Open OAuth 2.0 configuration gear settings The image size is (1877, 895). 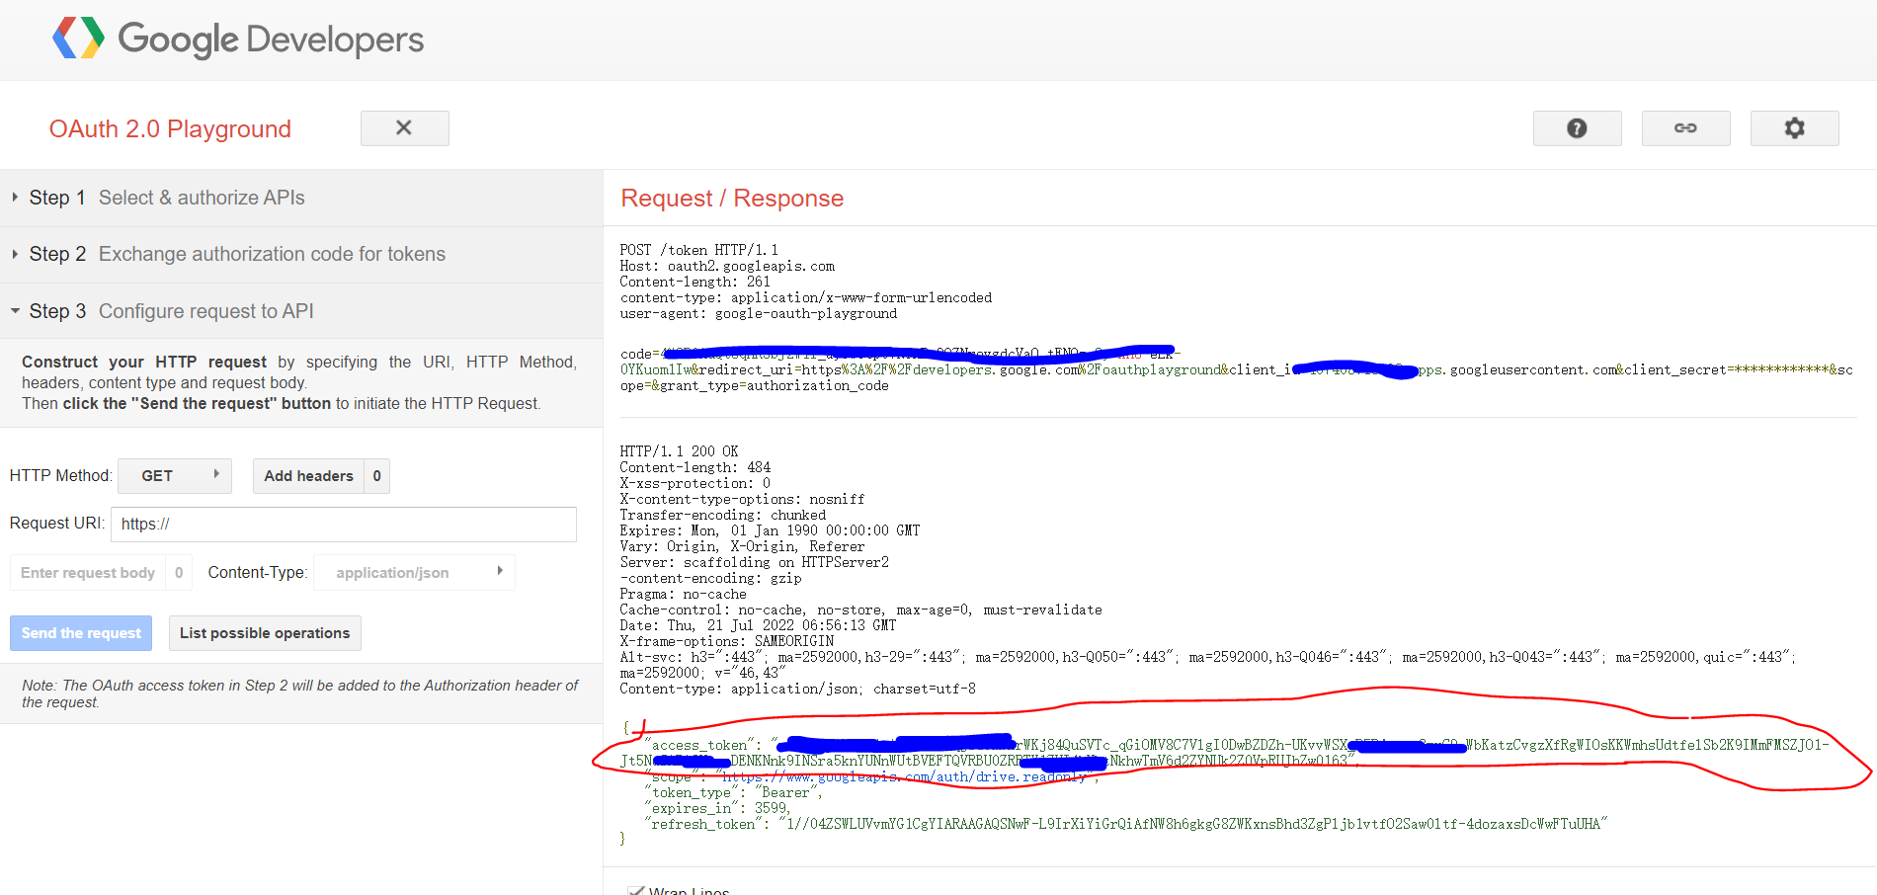[x=1794, y=128]
